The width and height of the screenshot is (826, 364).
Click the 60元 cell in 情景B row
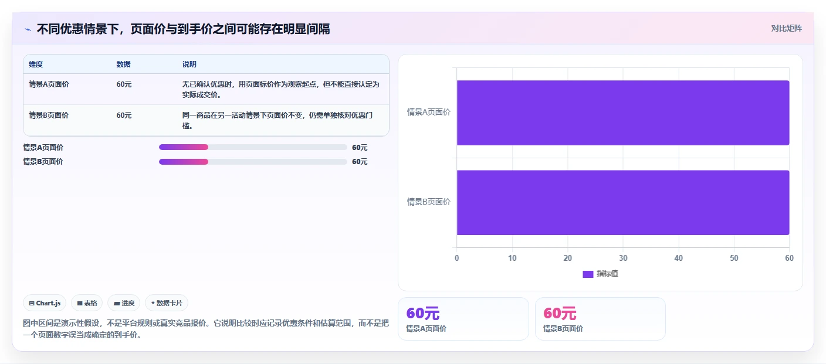point(124,115)
